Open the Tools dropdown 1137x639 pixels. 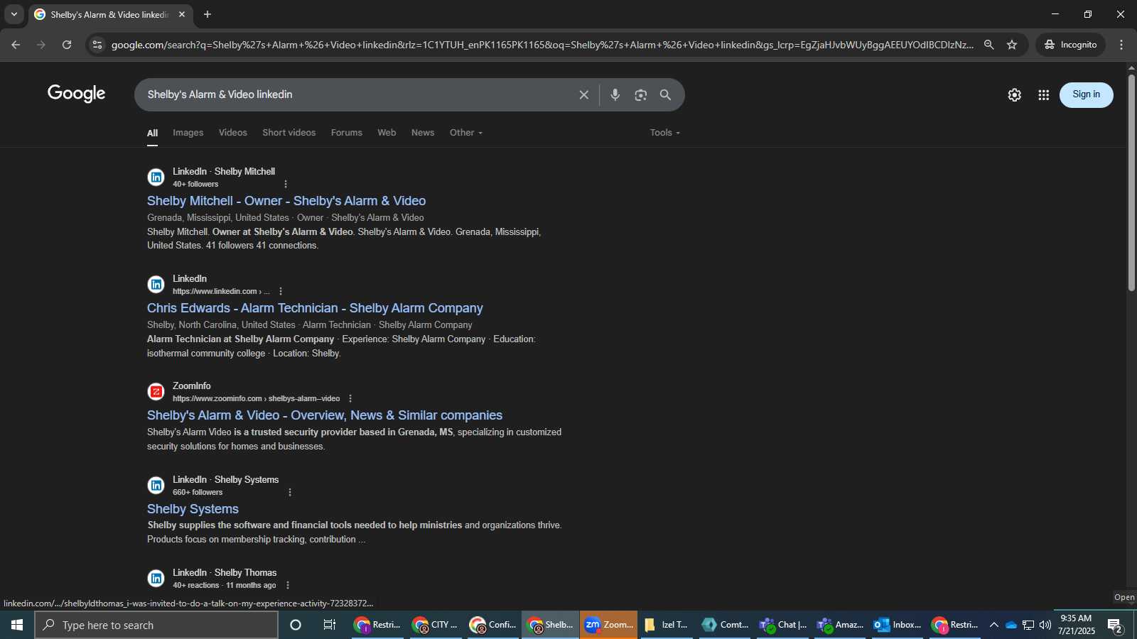(665, 133)
